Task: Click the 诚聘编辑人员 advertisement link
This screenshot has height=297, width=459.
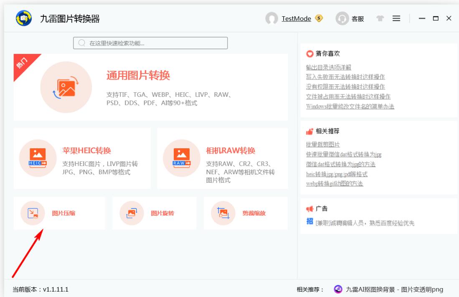Action: [x=365, y=223]
